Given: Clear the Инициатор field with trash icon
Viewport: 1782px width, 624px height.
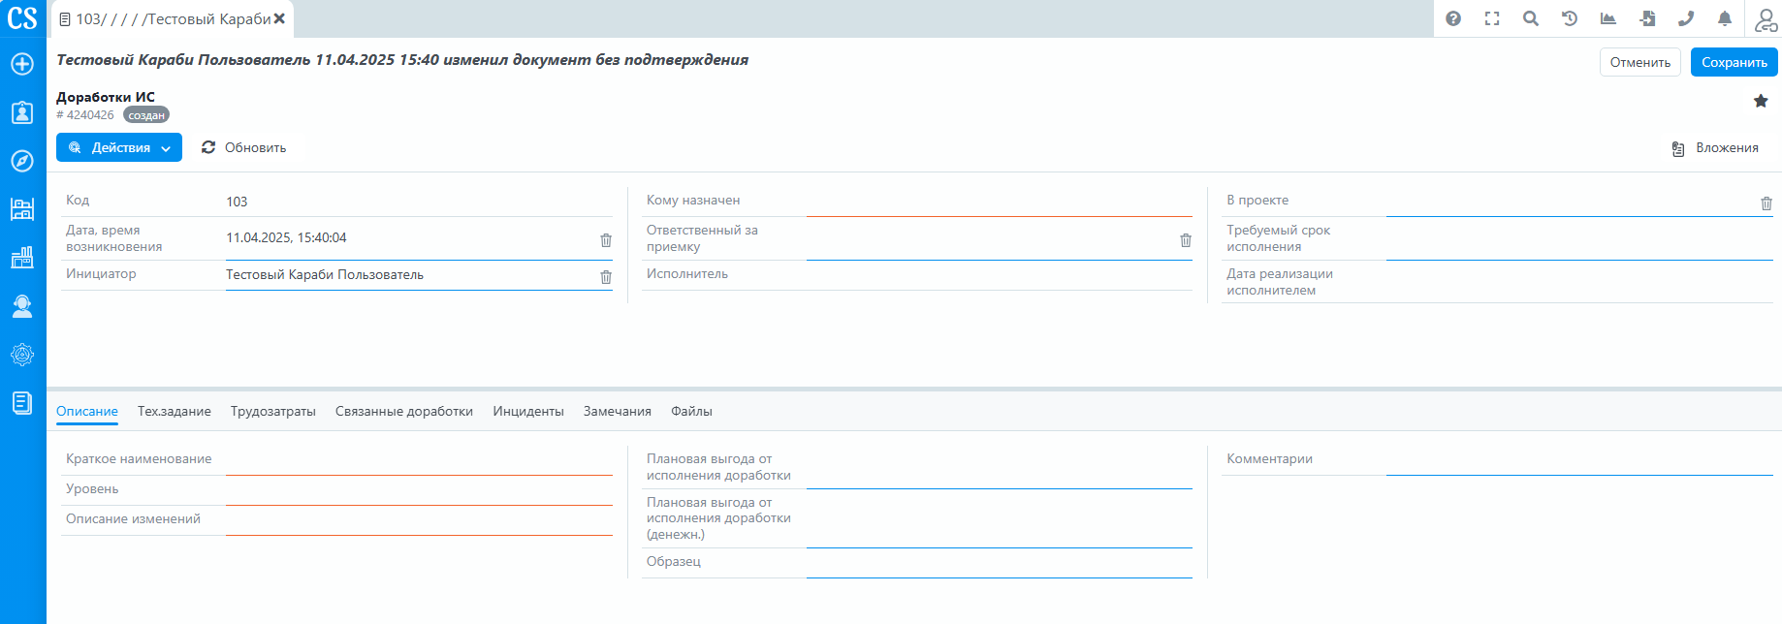Looking at the screenshot, I should tap(606, 277).
